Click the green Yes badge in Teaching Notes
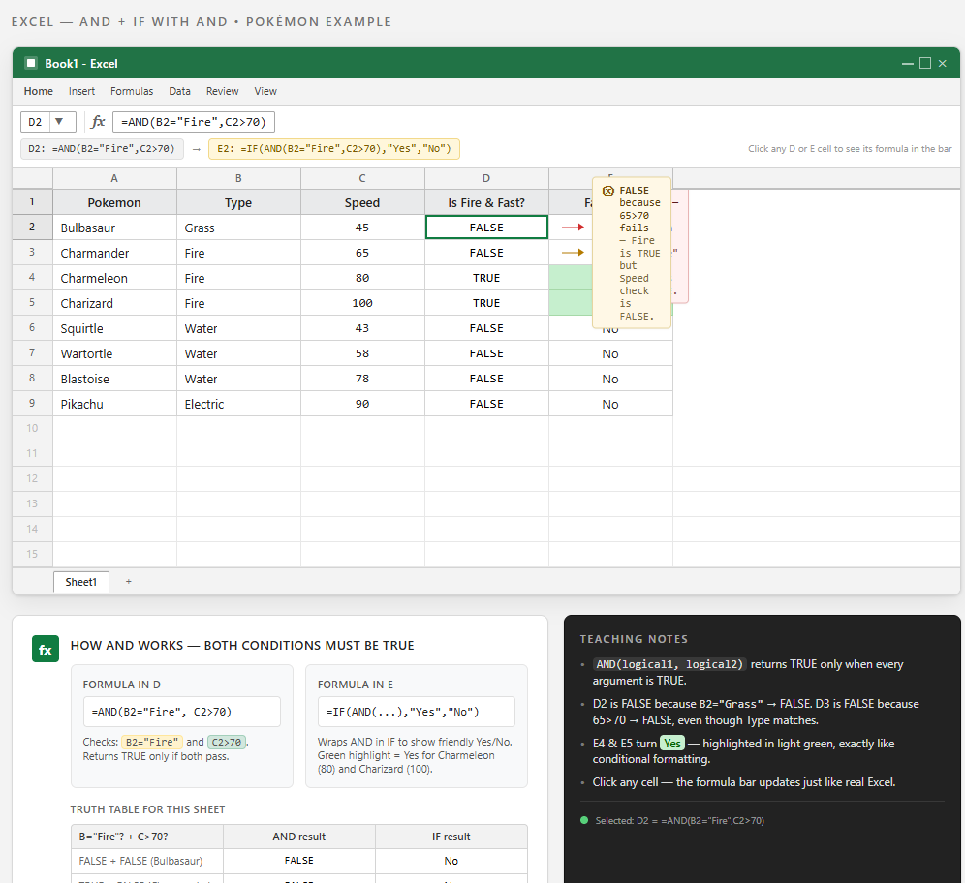The image size is (965, 883). click(672, 744)
